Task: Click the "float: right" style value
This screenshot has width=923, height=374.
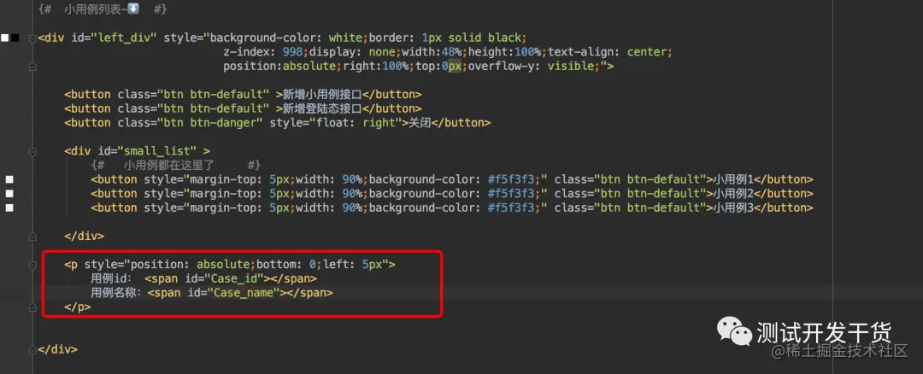Action: 356,123
